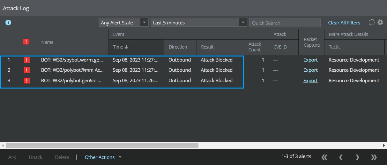Click the severity alert column header icon
Viewport: 387px width, 165px height.
26,41
